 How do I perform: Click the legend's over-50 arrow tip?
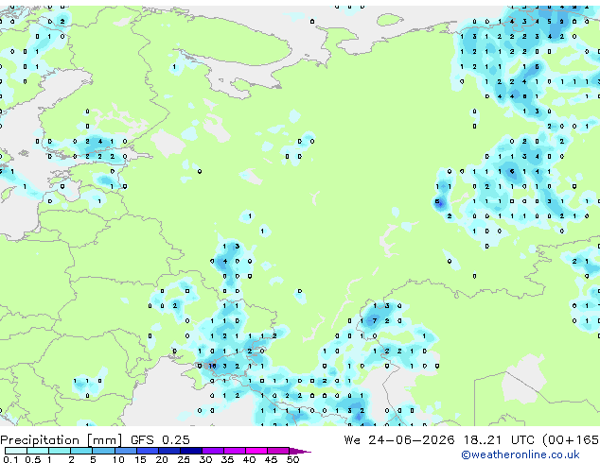[300, 451]
